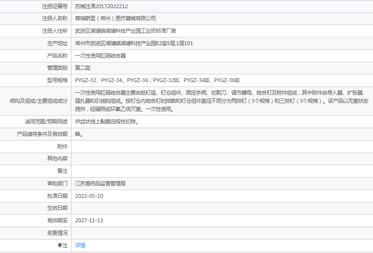Viewport: 373px width, 253px height.
Task: Click the 生产地址 label
Action: 57,43
